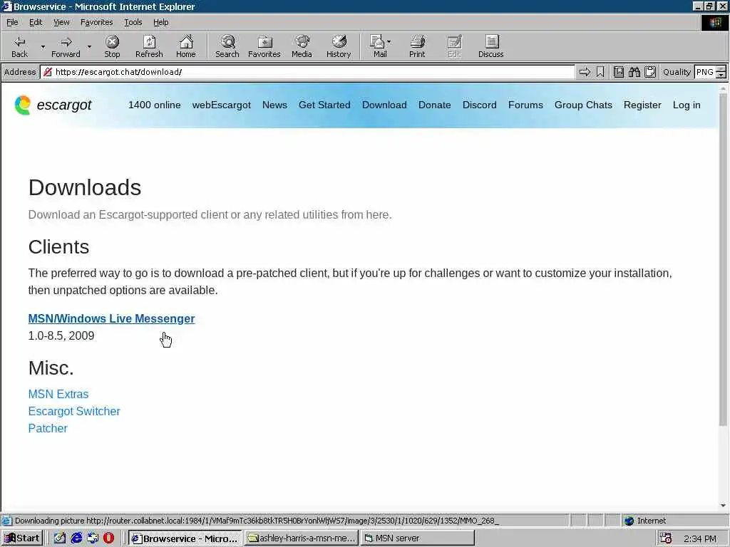Open the Favorites menu
The image size is (730, 547).
click(96, 22)
